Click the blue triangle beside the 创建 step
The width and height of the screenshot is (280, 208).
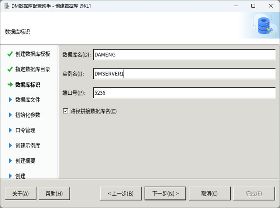[x=10, y=176]
